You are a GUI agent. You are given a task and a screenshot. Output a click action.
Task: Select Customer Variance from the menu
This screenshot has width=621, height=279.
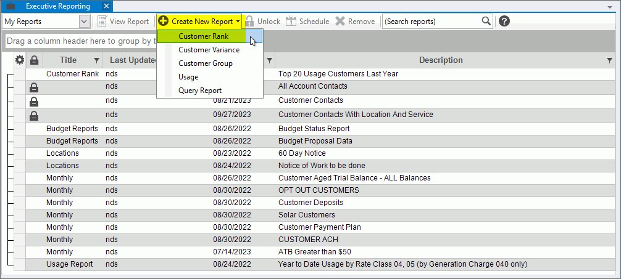pyautogui.click(x=209, y=50)
